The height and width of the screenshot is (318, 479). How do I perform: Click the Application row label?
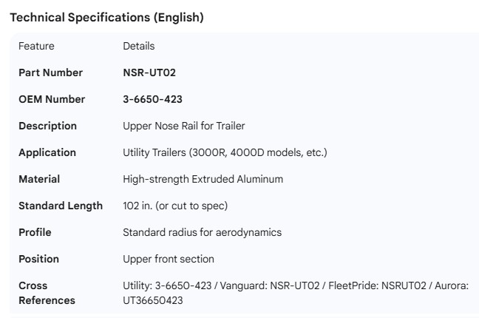47,152
